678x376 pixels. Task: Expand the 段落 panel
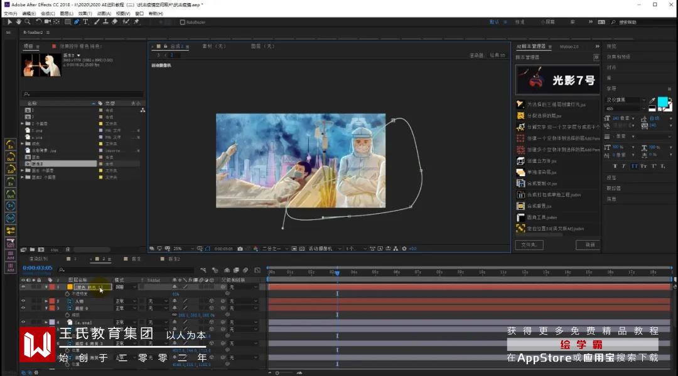(x=611, y=178)
